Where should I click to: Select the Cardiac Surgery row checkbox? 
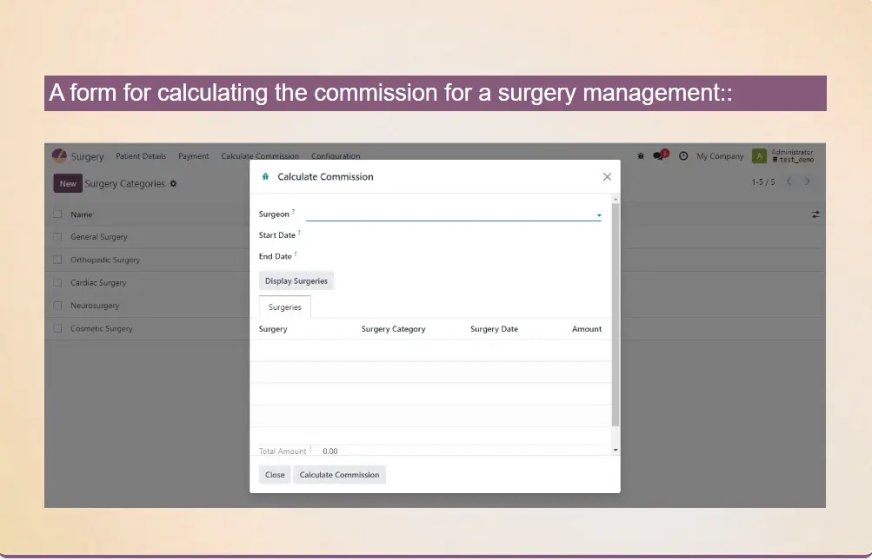pyautogui.click(x=57, y=283)
